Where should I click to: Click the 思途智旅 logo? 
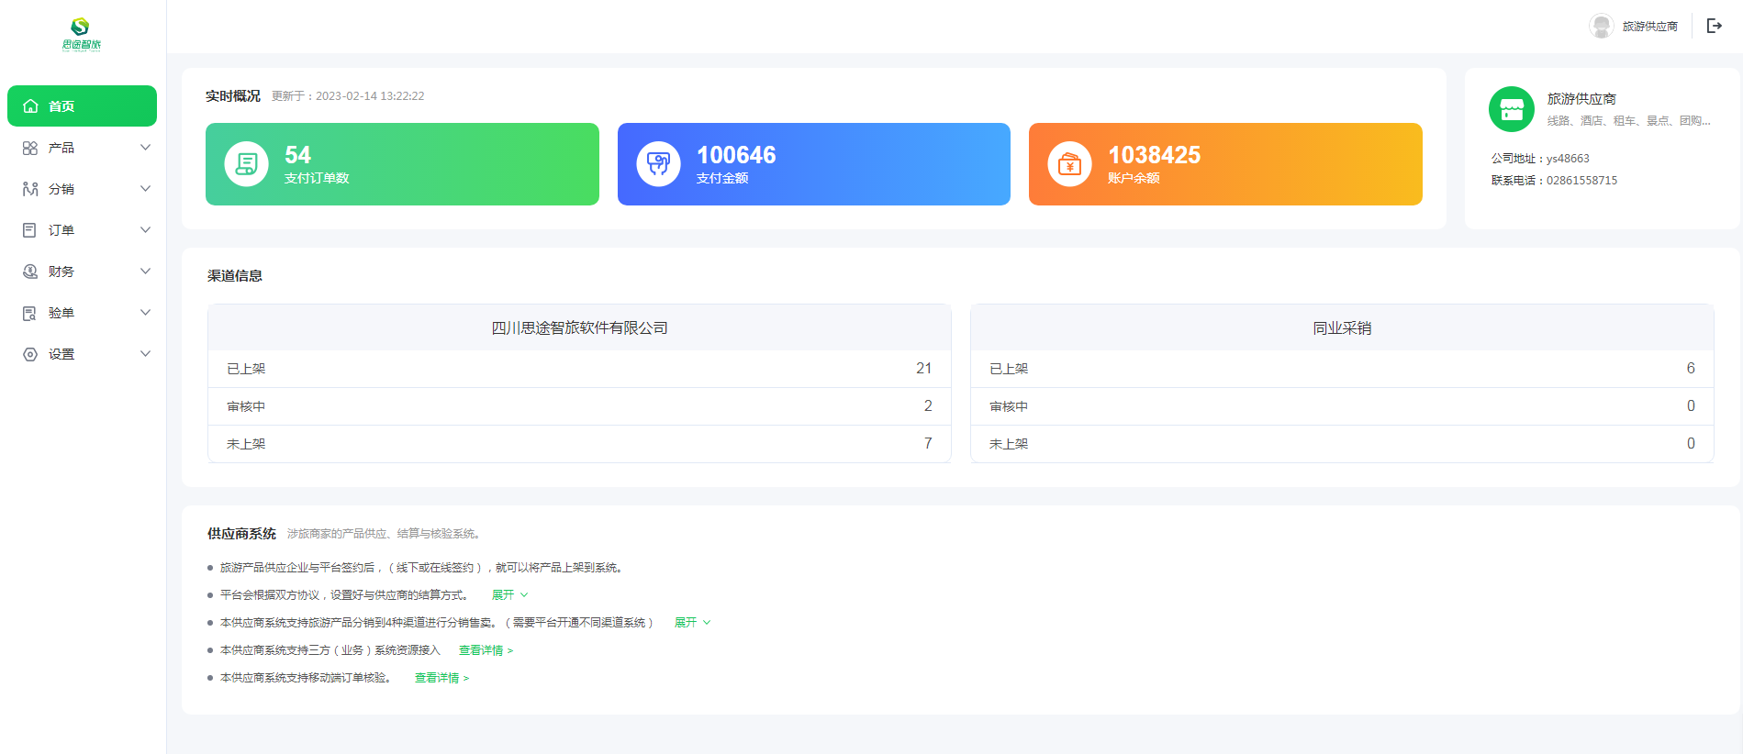pos(81,34)
